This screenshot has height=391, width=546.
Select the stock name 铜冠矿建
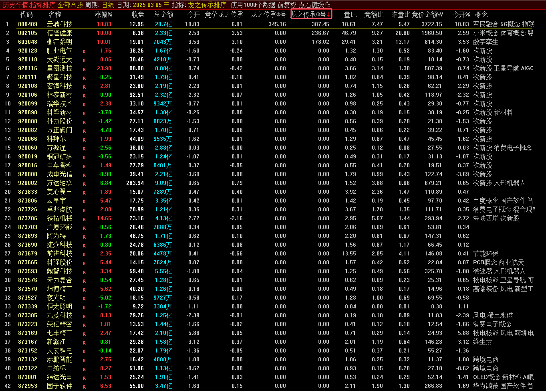point(60,156)
